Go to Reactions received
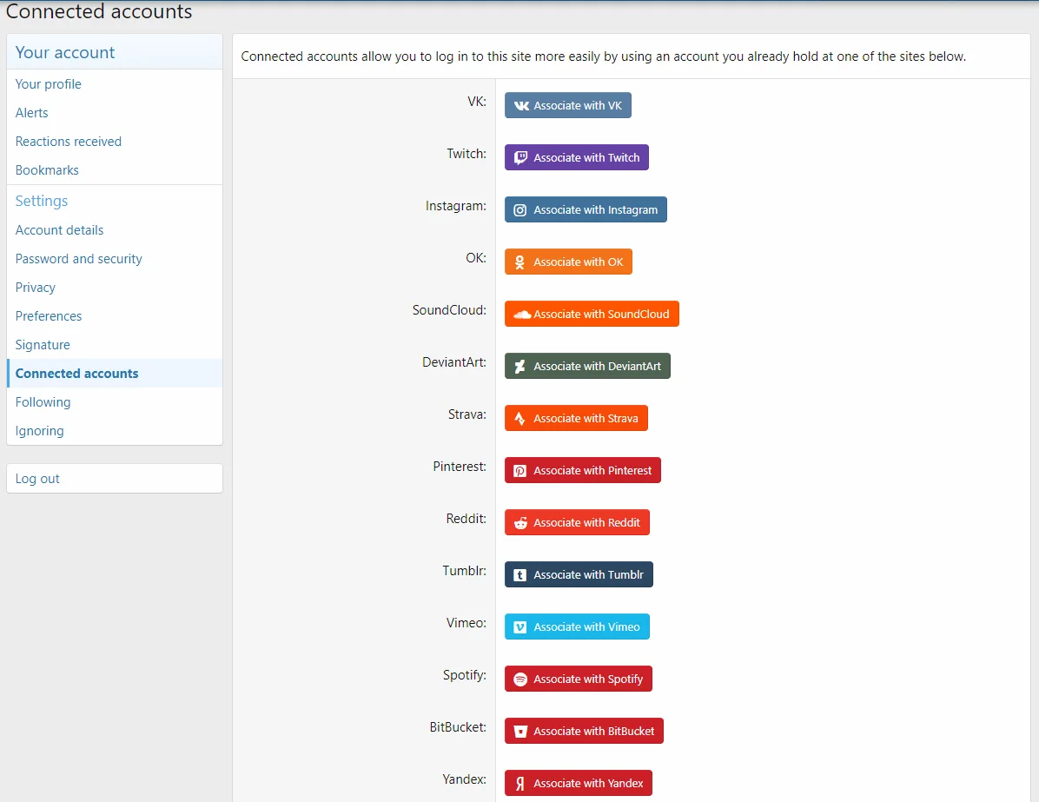Image resolution: width=1039 pixels, height=802 pixels. [x=115, y=141]
